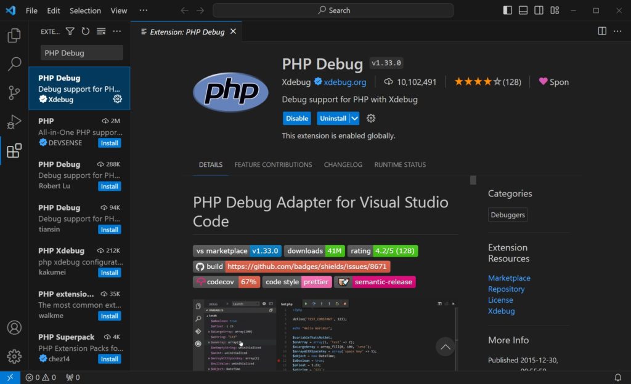Open the License resource link
This screenshot has width=631, height=384.
[x=500, y=300]
